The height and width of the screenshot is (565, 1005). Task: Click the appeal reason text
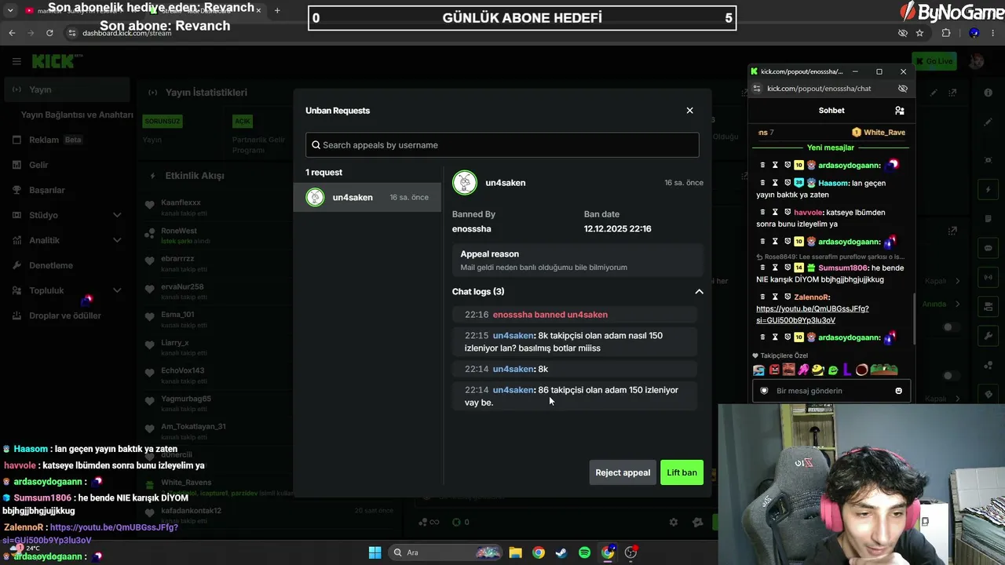point(543,268)
